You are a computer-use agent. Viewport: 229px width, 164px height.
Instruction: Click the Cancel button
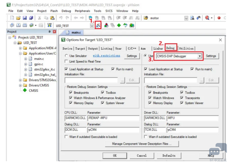coord(142,155)
